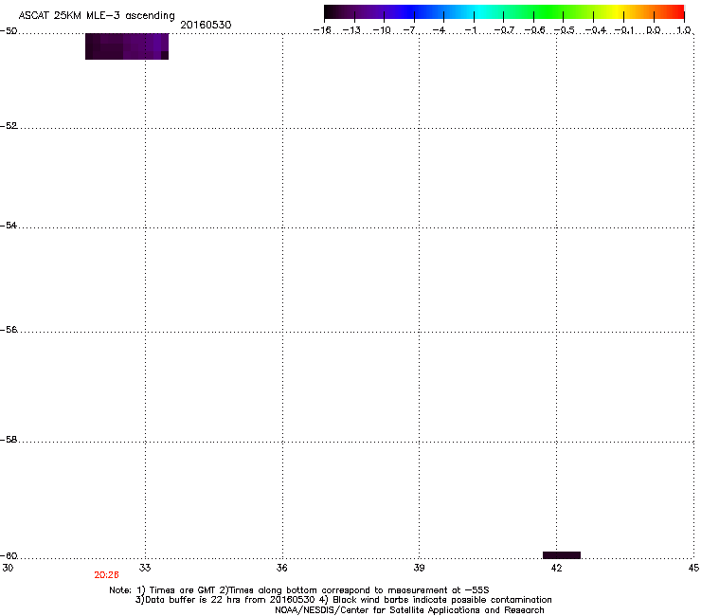Click the title 'ASCAT 25KM MLE-3 ascending'
The height and width of the screenshot is (616, 701).
tap(97, 16)
